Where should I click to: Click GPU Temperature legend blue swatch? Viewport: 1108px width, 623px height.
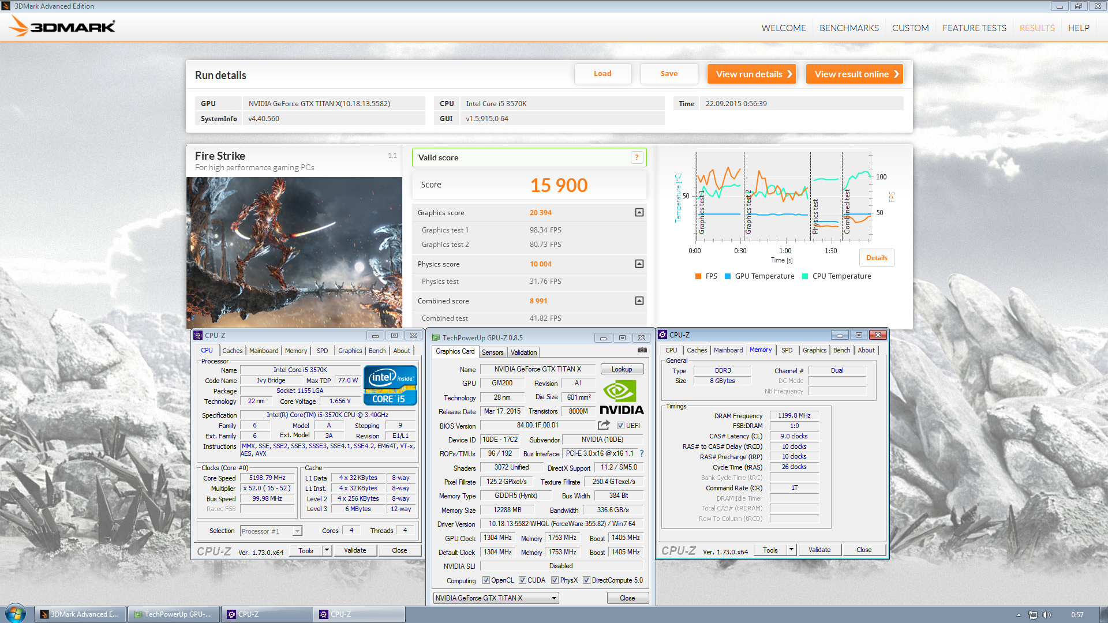point(728,276)
